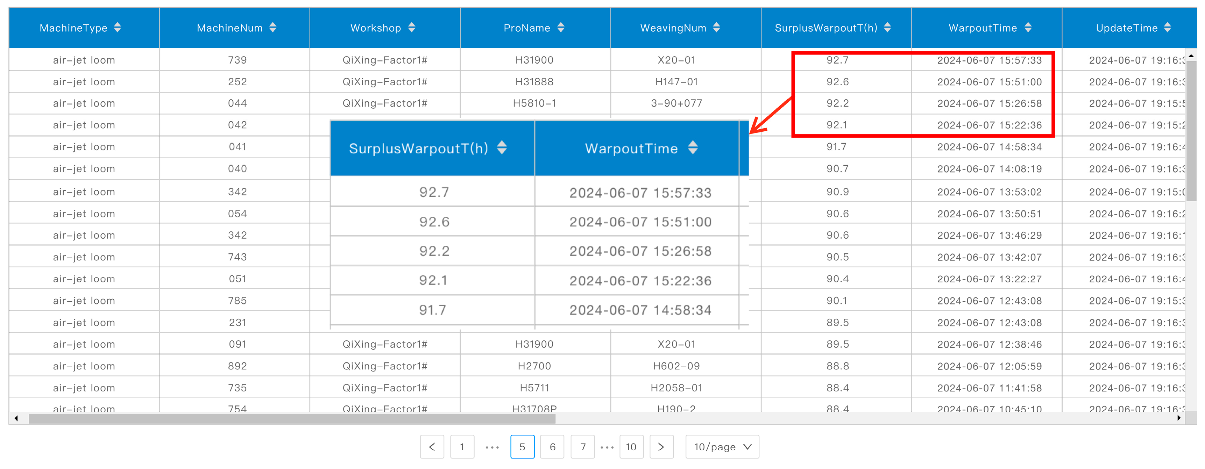
Task: Select page 6 in pagination
Action: click(x=552, y=447)
